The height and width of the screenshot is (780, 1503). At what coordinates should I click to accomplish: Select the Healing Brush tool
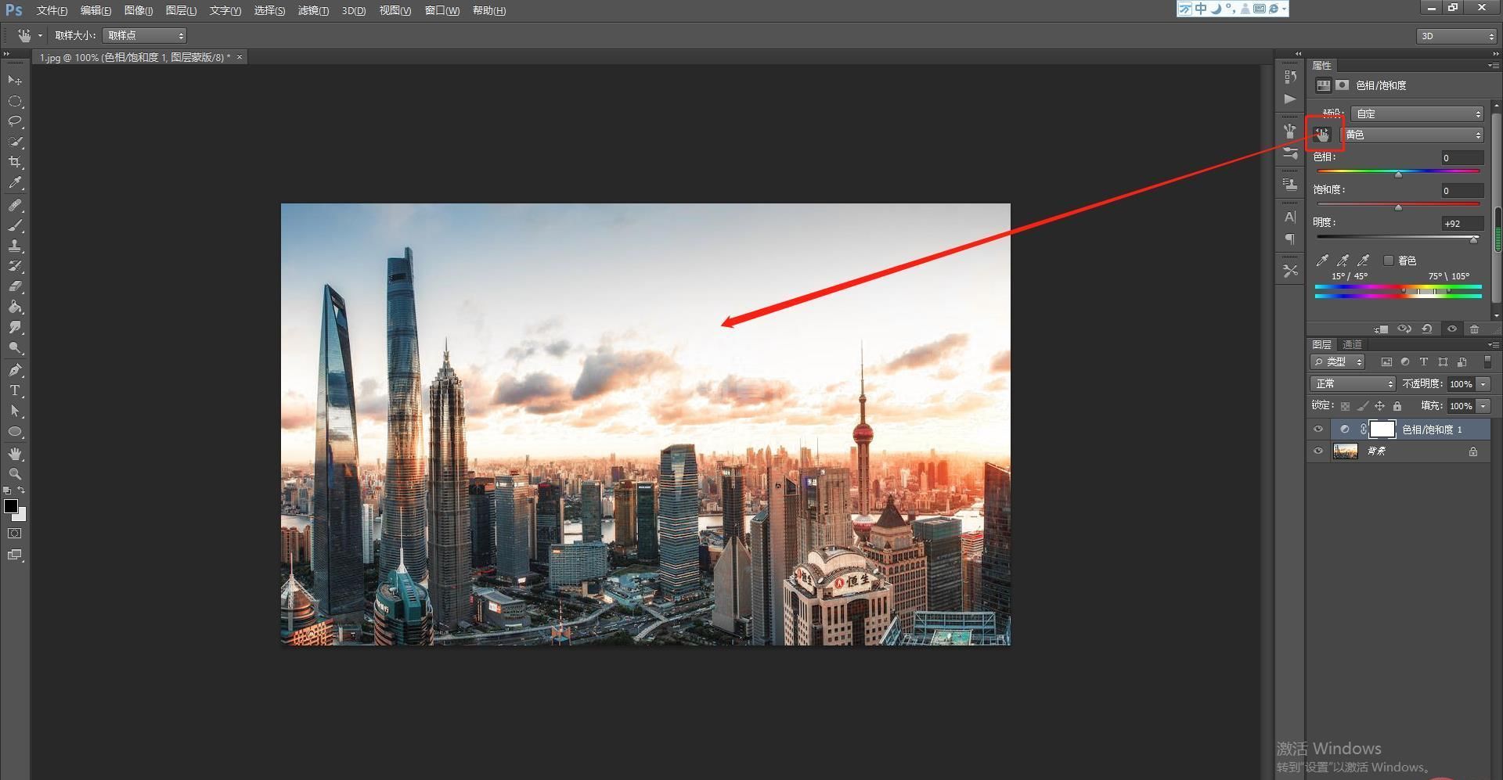(x=15, y=205)
